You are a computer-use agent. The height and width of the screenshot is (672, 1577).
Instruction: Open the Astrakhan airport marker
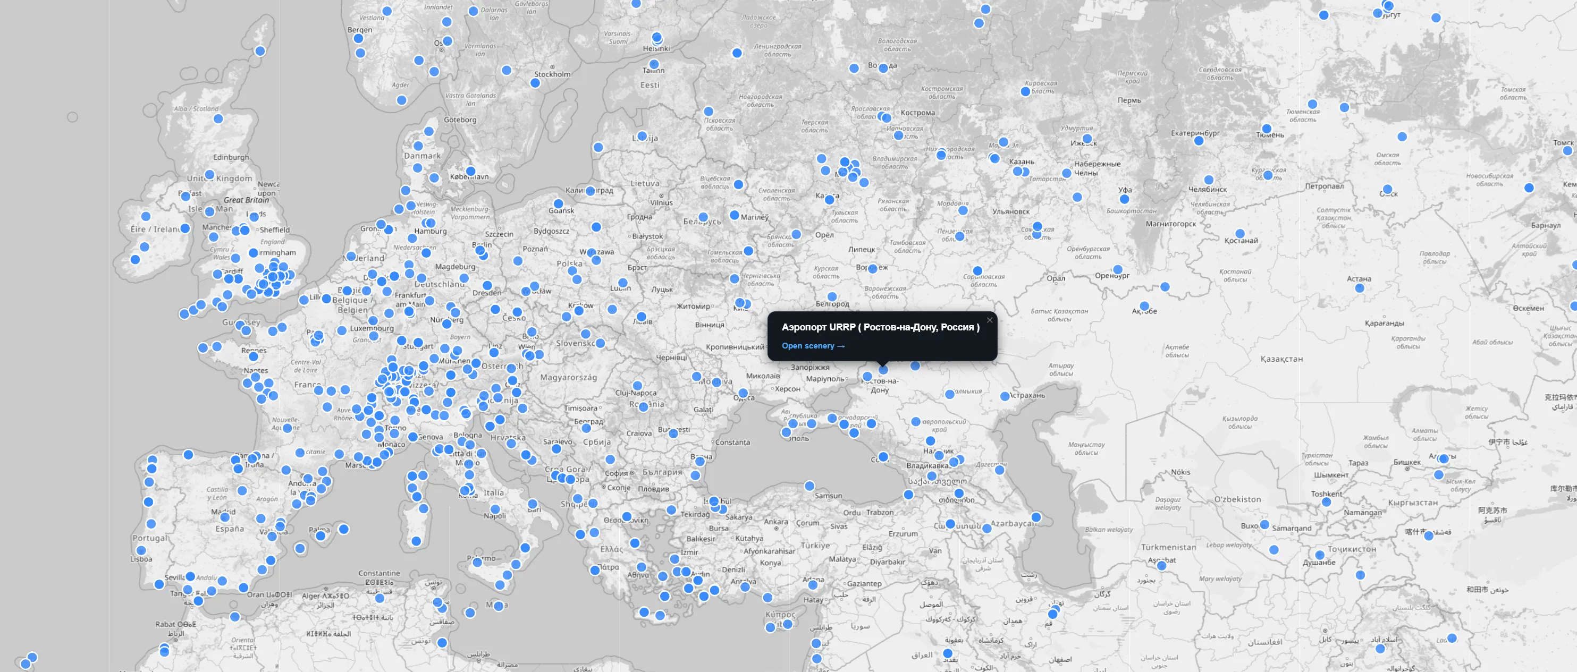tap(1005, 397)
